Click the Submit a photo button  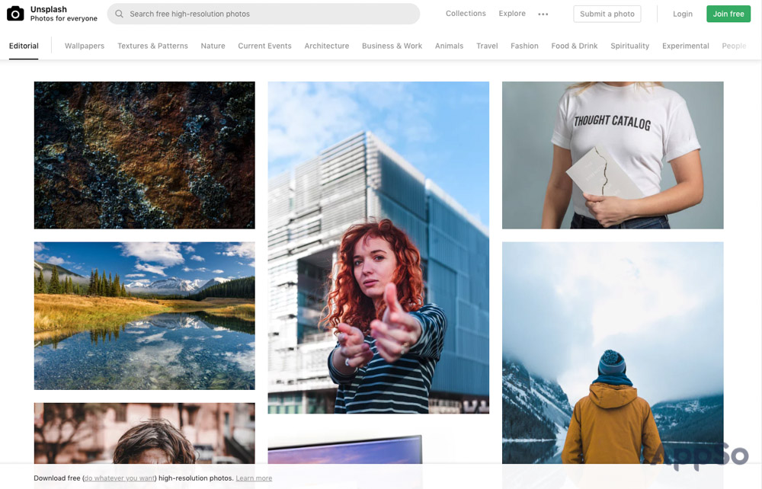[607, 14]
